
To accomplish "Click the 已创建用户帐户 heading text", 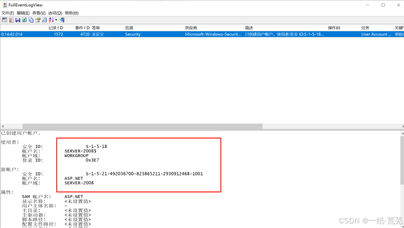I will tap(21, 133).
